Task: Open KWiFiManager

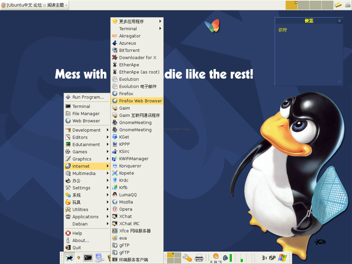Action: (137, 158)
